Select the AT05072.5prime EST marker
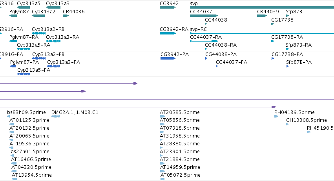 (x=163, y=179)
